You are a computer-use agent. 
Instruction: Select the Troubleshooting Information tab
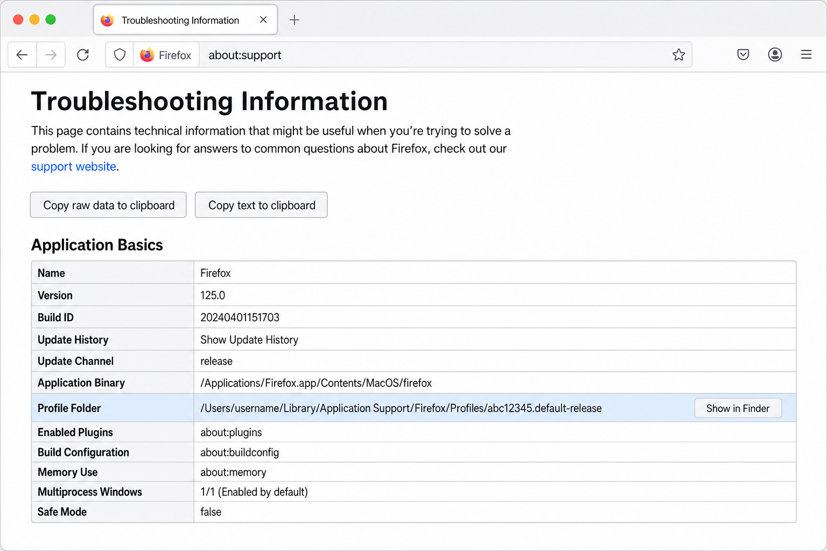click(185, 20)
